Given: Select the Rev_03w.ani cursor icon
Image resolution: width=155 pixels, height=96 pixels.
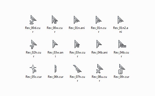Looking at the screenshot, I should pyautogui.click(x=55, y=44).
